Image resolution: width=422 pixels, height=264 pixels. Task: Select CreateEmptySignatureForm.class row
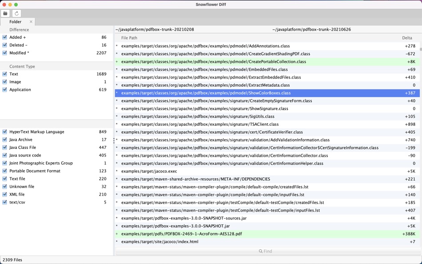267,101
